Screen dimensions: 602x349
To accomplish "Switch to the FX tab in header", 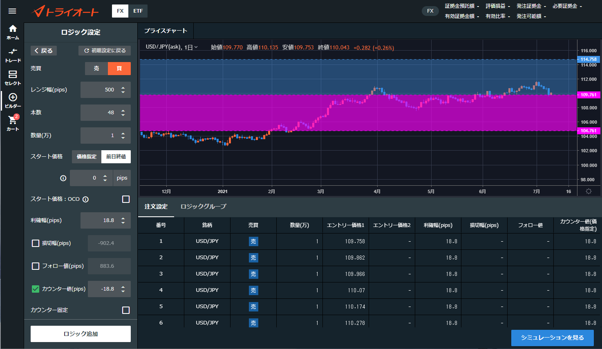I will (120, 11).
